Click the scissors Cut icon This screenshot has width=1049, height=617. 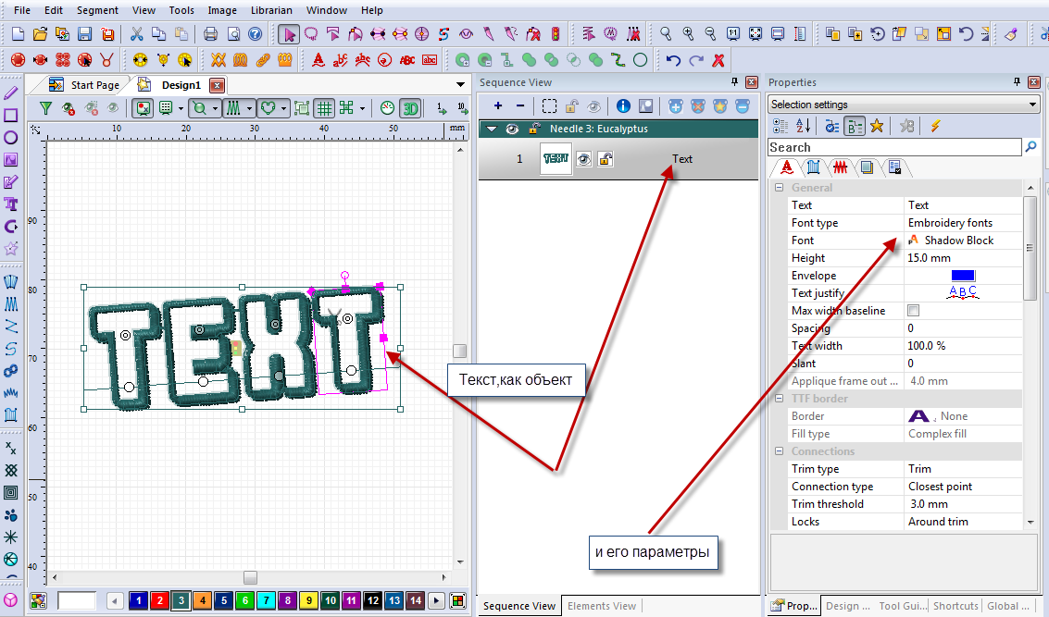click(137, 34)
